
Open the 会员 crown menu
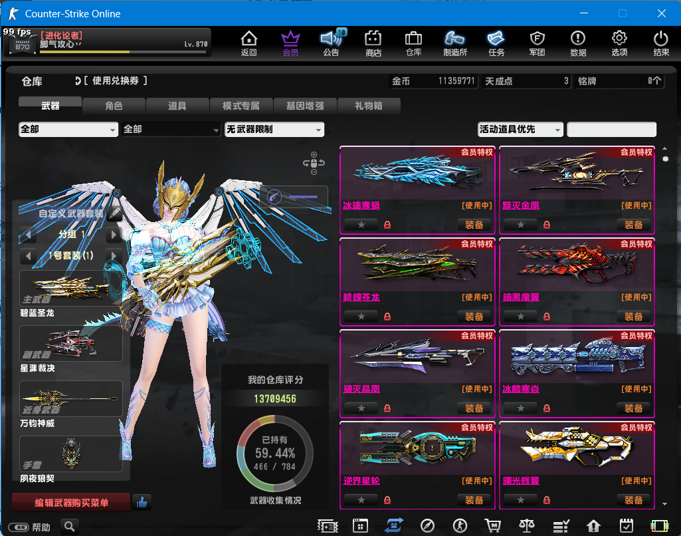(x=290, y=43)
